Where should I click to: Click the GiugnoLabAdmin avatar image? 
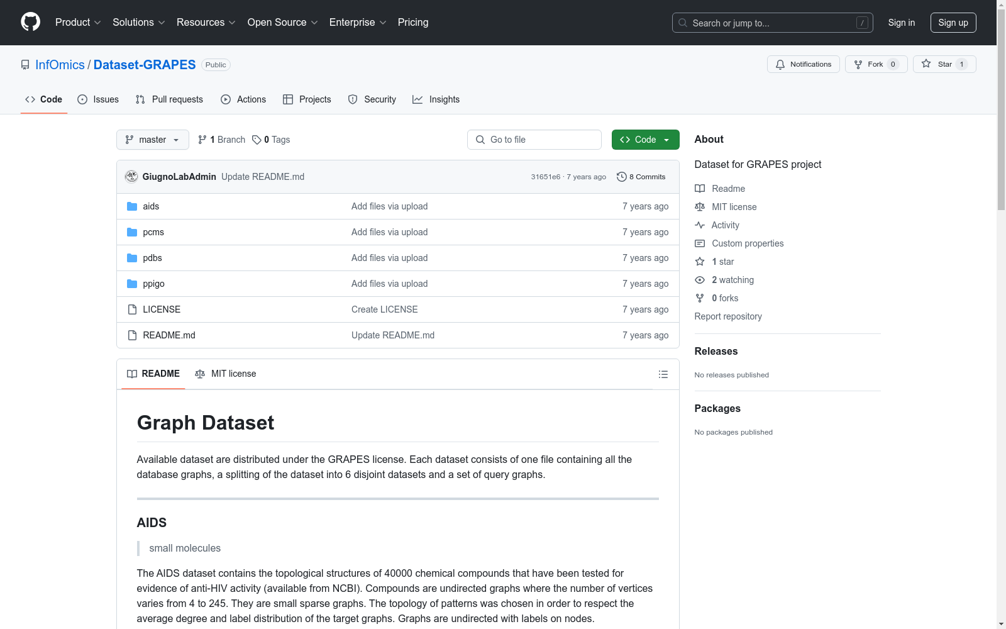pos(131,177)
